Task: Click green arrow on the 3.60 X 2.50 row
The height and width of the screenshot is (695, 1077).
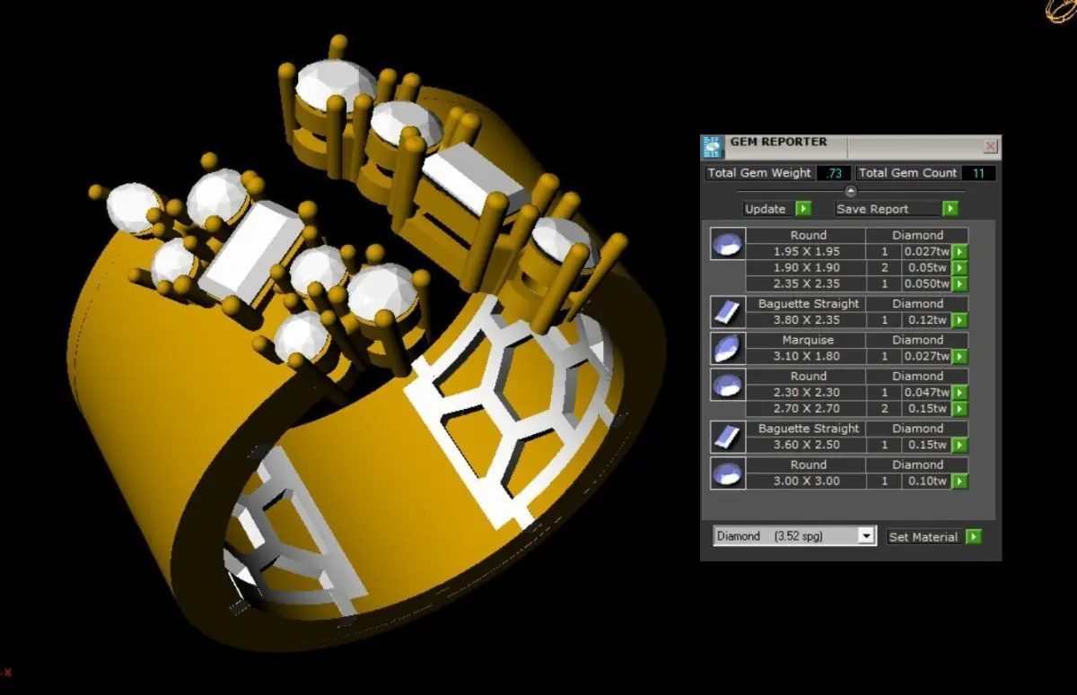Action: [959, 446]
